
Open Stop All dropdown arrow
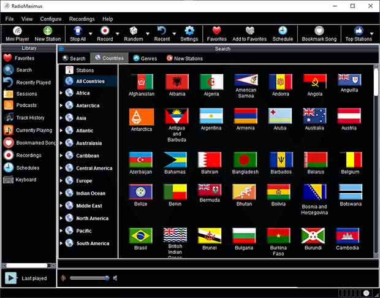(90, 34)
